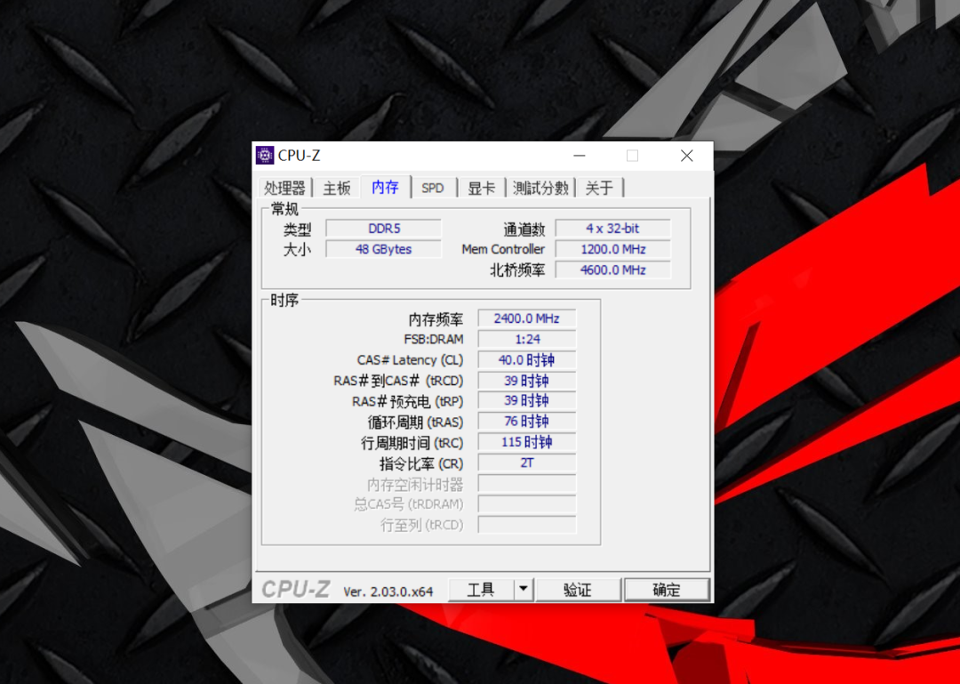Screen dimensions: 960x684
Task: Click the Ver. 2.03.0.x64 version text
Action: pyautogui.click(x=388, y=591)
